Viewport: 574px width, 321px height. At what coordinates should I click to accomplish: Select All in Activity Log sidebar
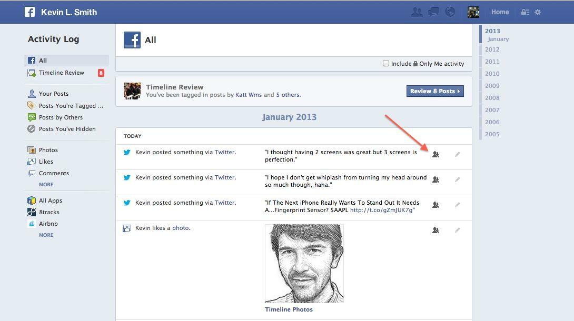point(67,61)
